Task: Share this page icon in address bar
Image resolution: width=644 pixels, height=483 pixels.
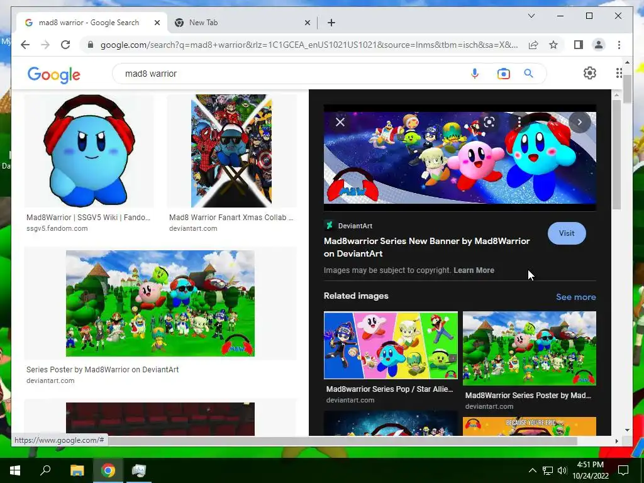Action: [x=533, y=45]
